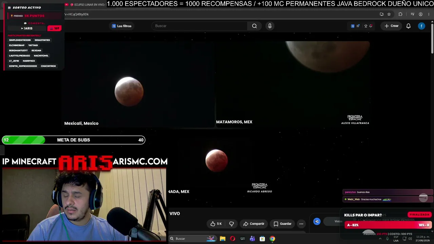Click the MATAMOROS, MEX moon feed
This screenshot has height=244, width=434.
point(293,84)
